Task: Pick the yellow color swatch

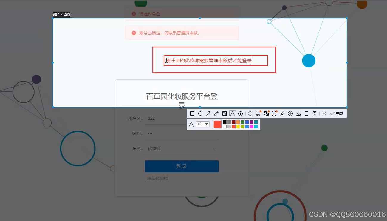Action: [x=238, y=126]
